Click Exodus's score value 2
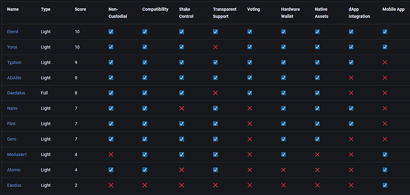The width and height of the screenshot is (410, 195). tap(76, 185)
